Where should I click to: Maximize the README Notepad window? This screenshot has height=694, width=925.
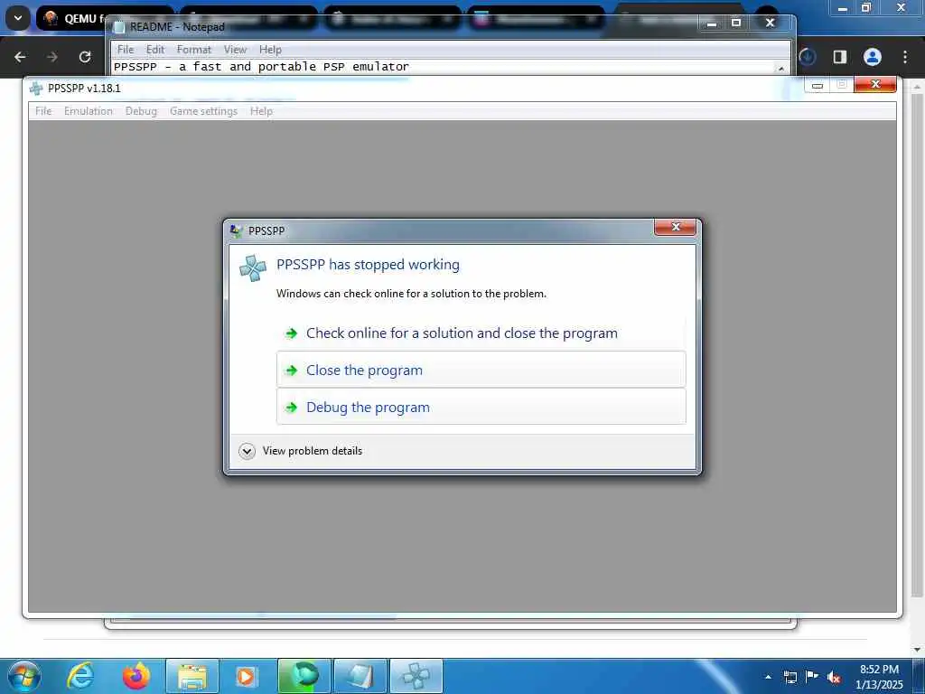(x=736, y=23)
